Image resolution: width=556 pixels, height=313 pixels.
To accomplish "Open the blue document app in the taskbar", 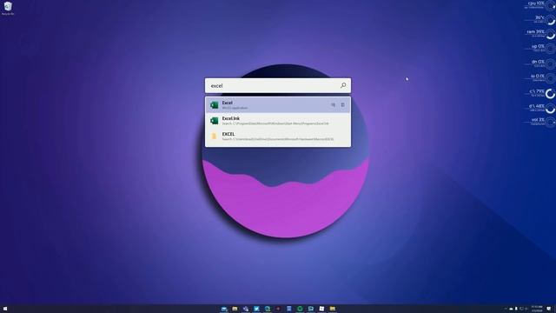I will pyautogui.click(x=289, y=309).
